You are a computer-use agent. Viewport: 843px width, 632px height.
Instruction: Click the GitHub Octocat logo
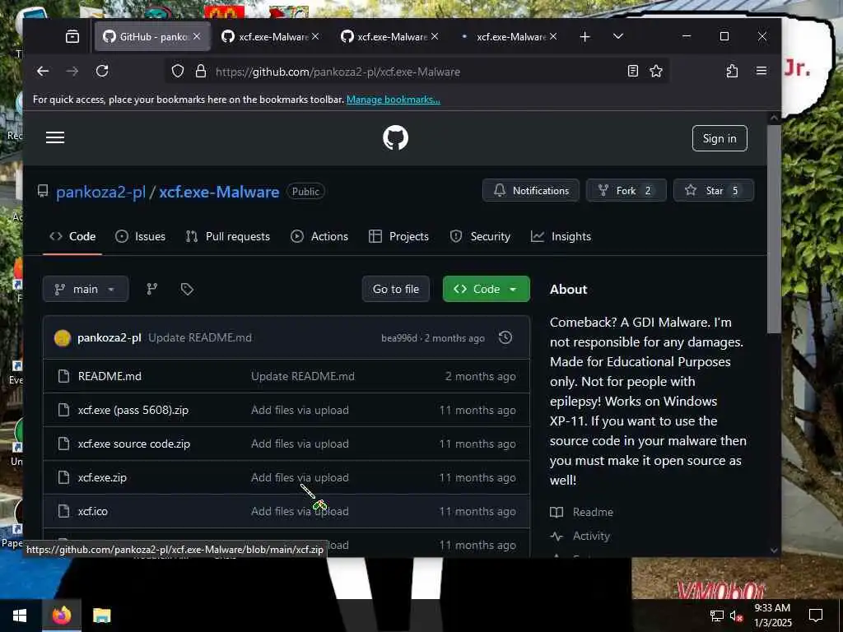tap(395, 137)
